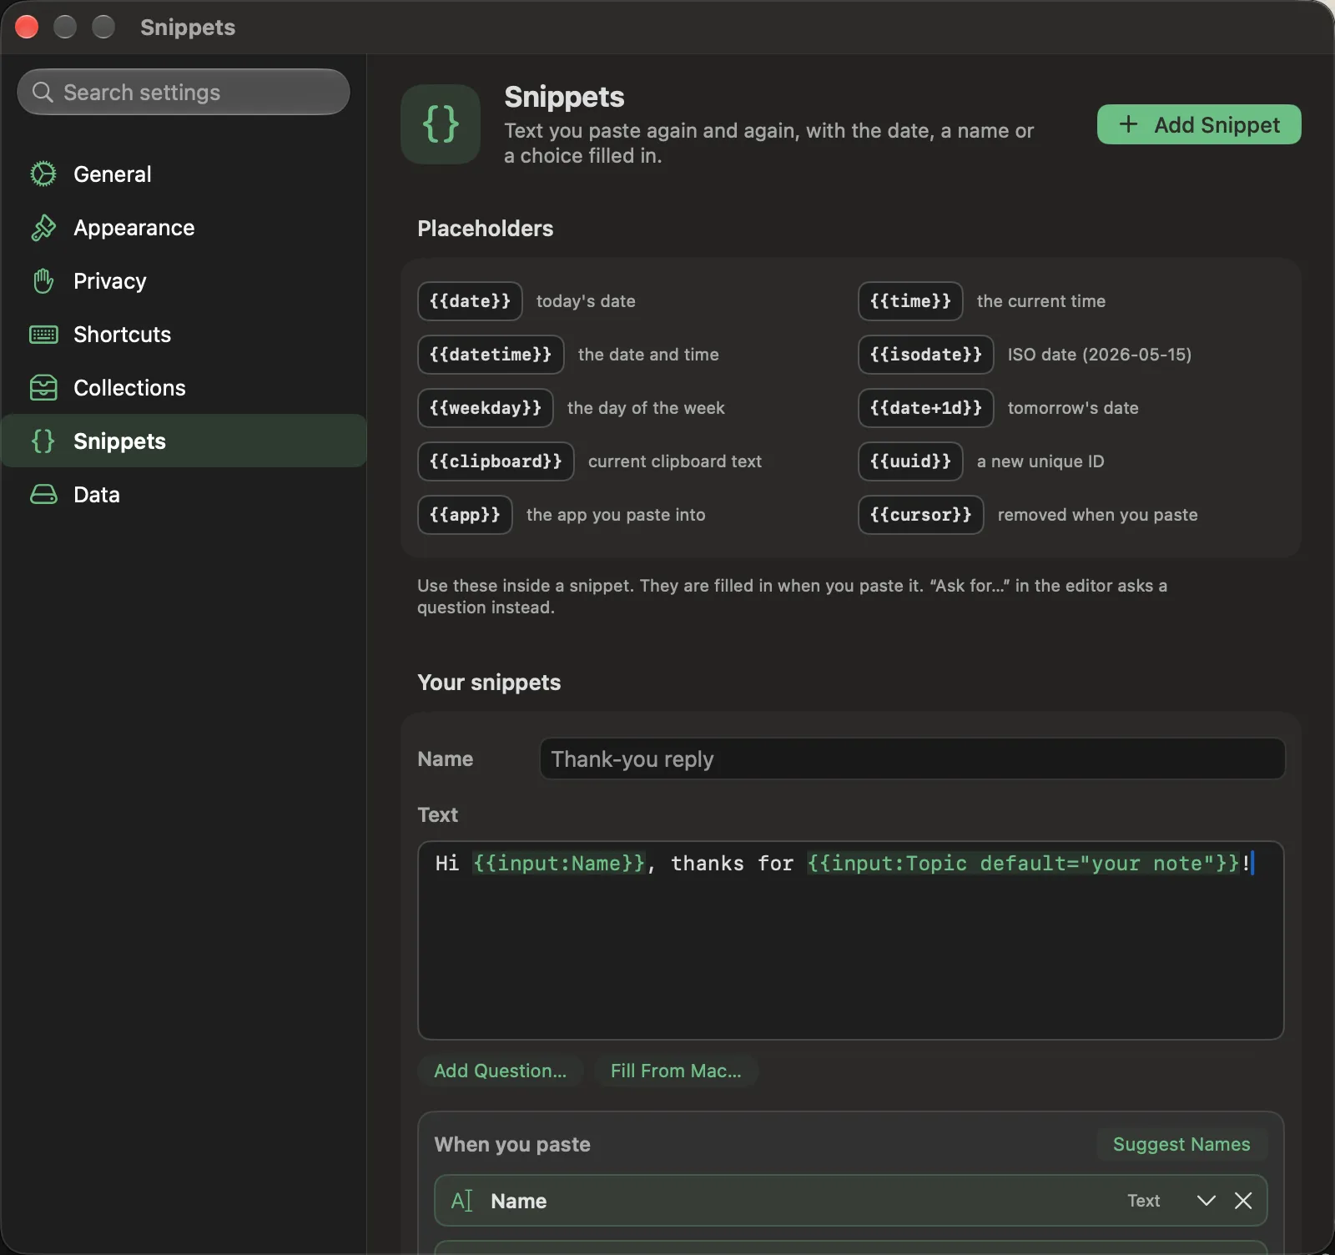Click Suggest Names button
The height and width of the screenshot is (1255, 1335).
(x=1181, y=1144)
